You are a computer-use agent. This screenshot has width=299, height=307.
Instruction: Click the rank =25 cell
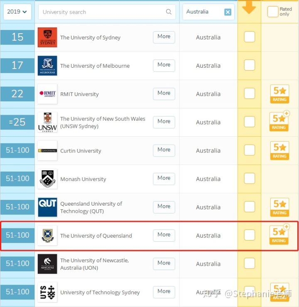click(x=17, y=122)
